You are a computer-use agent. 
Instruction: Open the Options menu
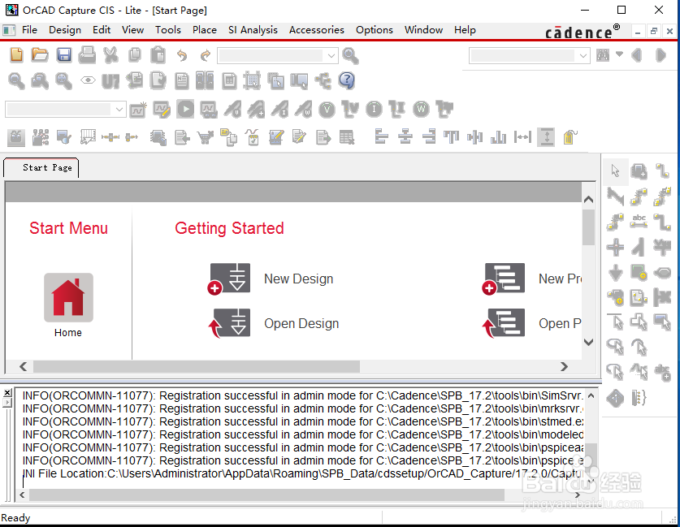click(375, 30)
